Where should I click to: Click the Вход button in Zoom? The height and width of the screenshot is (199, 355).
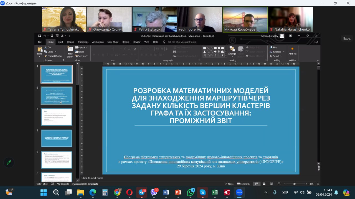pyautogui.click(x=347, y=38)
